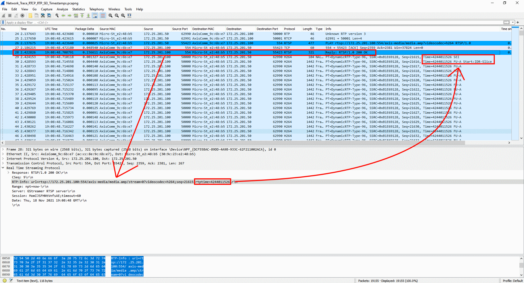Go forward in packet history

[x=70, y=16]
